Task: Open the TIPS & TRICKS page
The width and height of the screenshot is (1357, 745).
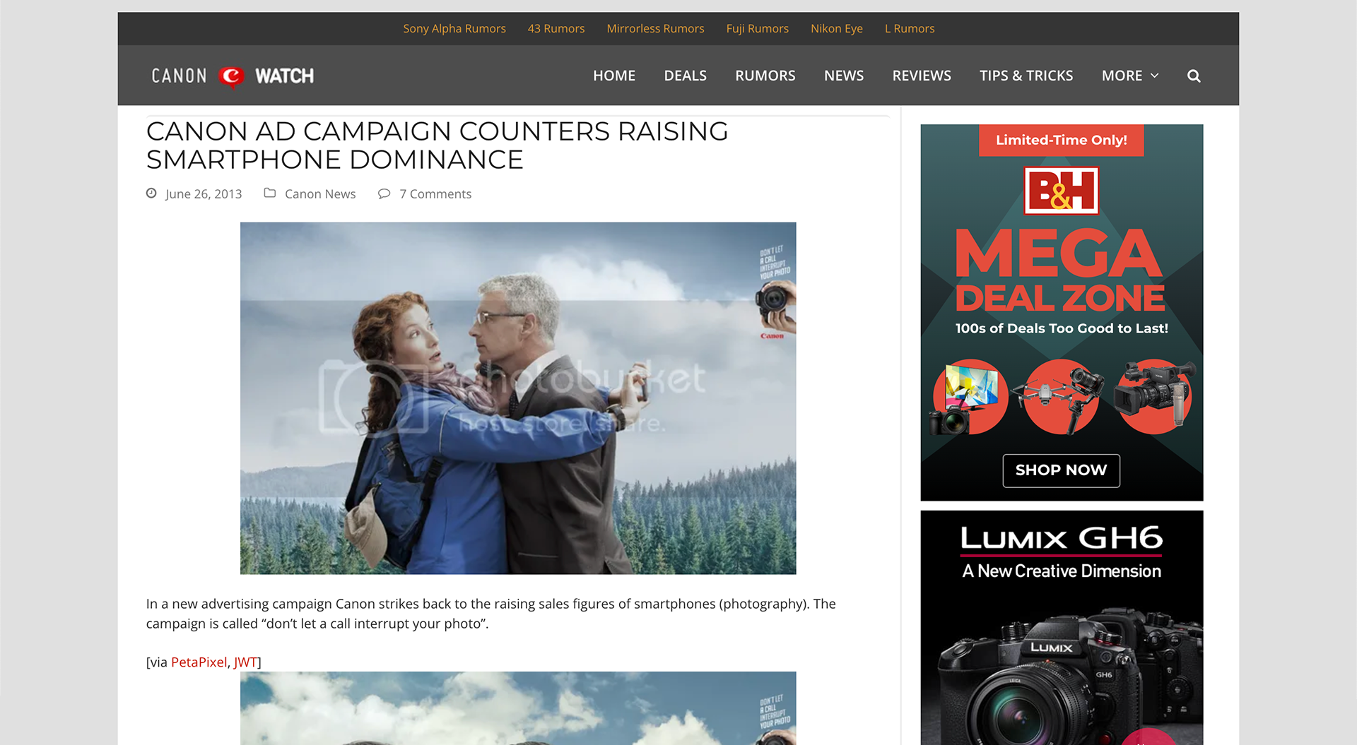Action: pyautogui.click(x=1026, y=76)
